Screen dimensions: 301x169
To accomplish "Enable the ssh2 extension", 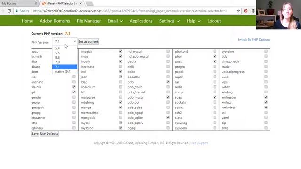I will pos(214,113).
